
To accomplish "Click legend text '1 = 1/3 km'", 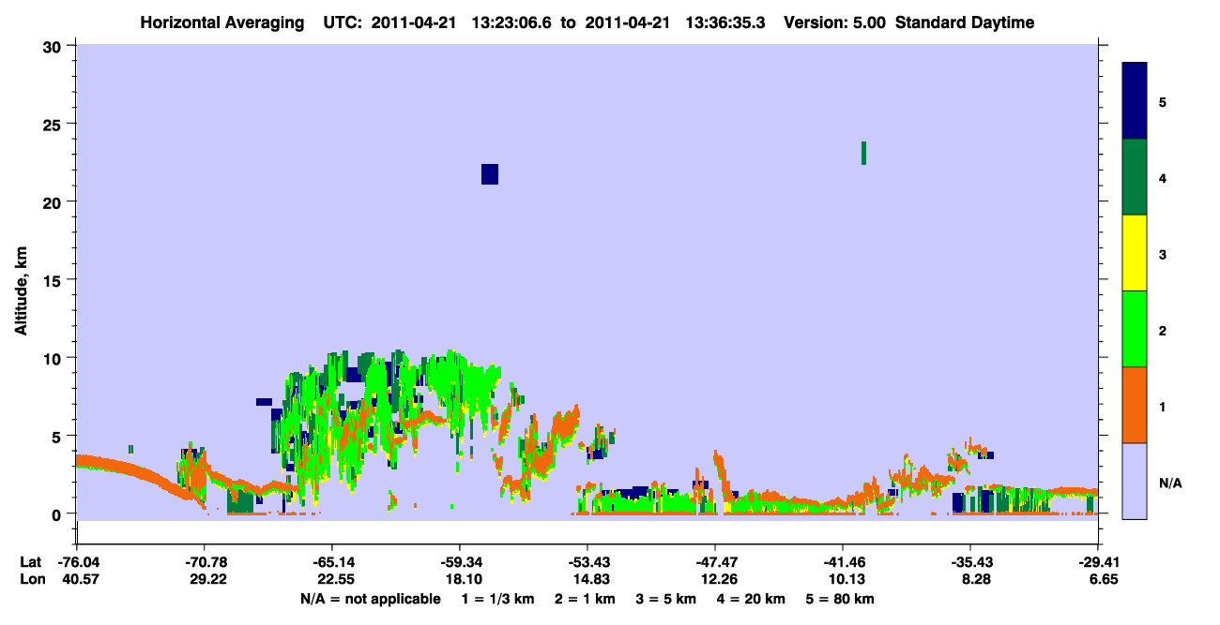I will point(496,599).
